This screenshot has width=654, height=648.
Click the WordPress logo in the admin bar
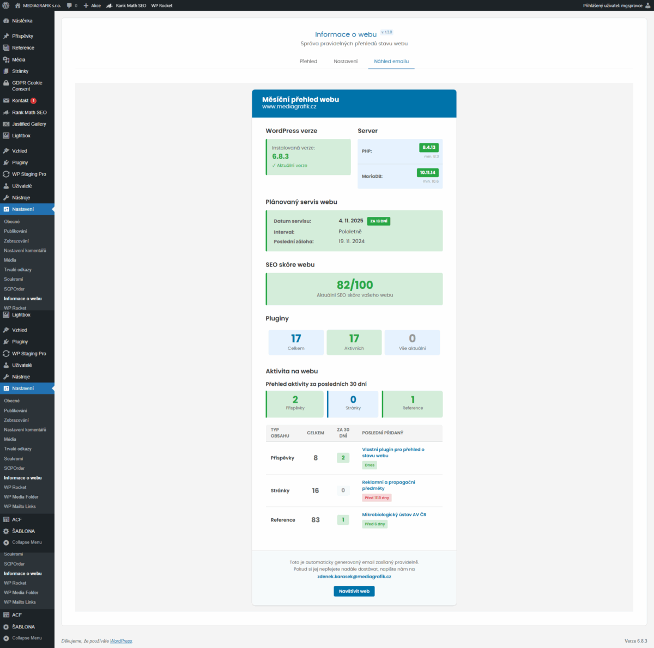[x=6, y=5]
